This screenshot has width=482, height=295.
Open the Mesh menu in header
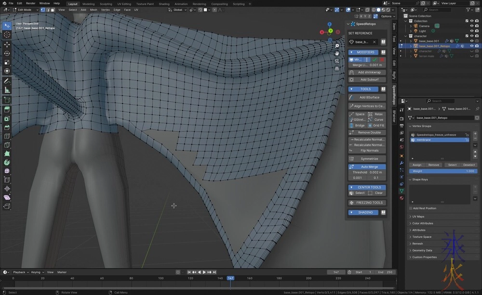pyautogui.click(x=94, y=10)
